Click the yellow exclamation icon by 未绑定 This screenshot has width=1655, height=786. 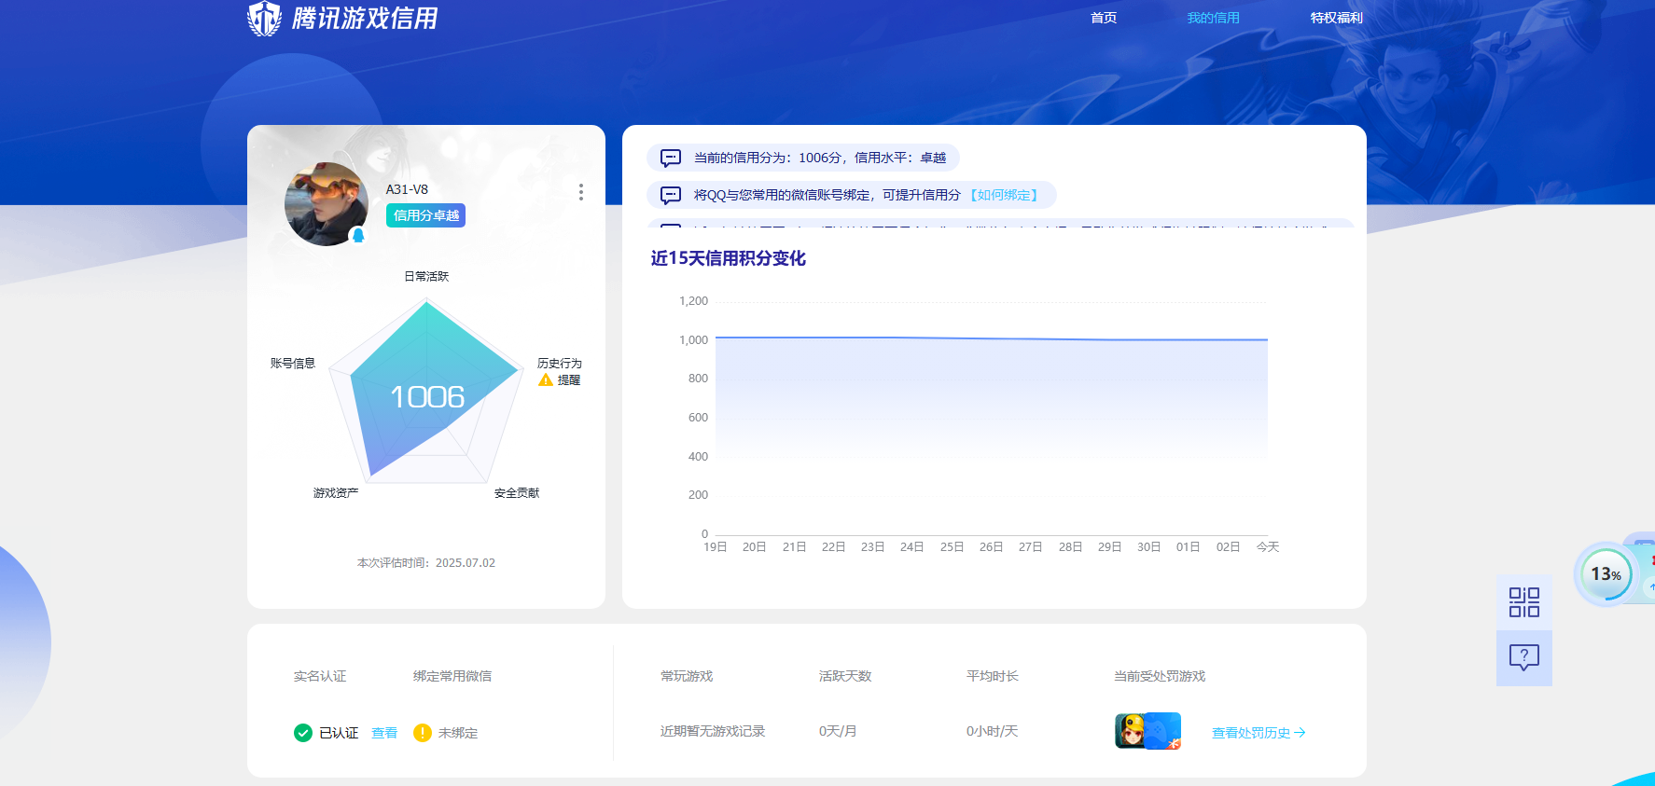coord(423,733)
